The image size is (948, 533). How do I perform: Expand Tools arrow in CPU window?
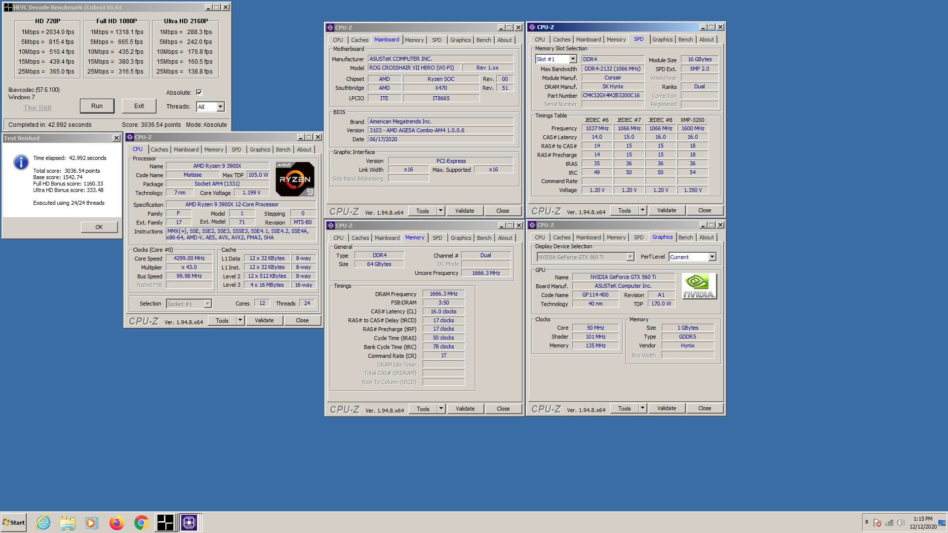point(240,320)
